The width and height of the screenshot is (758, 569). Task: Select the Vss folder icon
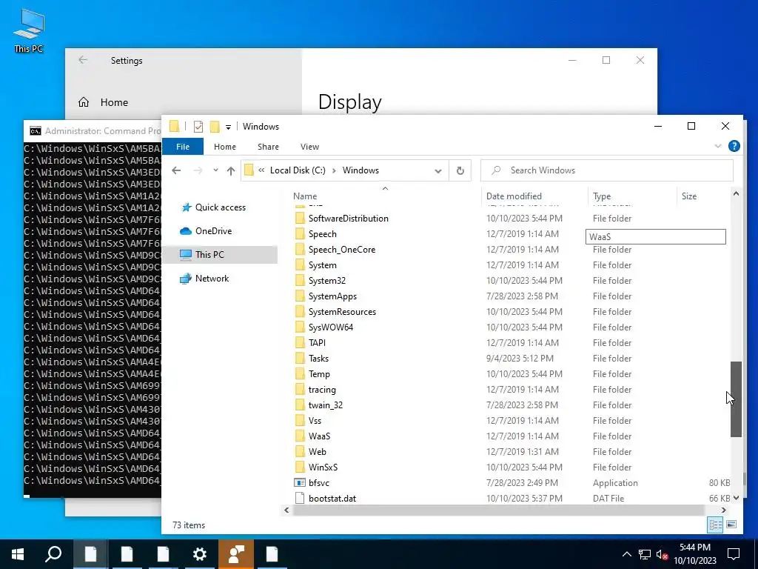click(x=300, y=421)
